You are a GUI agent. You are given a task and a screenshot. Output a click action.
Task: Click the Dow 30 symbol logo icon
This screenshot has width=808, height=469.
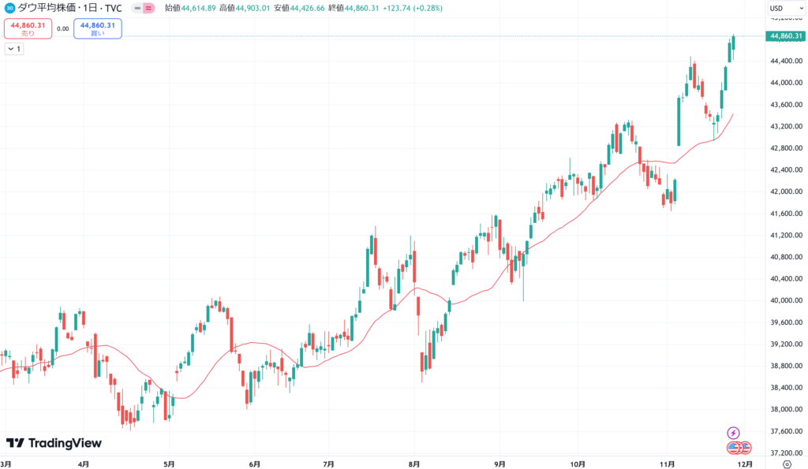click(9, 8)
